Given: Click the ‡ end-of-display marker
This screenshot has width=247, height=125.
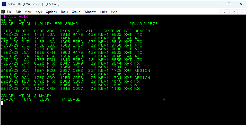Looking at the screenshot, I should coord(164,99).
